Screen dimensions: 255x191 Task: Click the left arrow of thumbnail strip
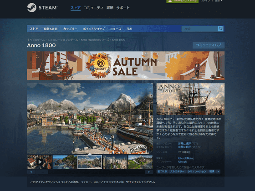tap(31, 172)
